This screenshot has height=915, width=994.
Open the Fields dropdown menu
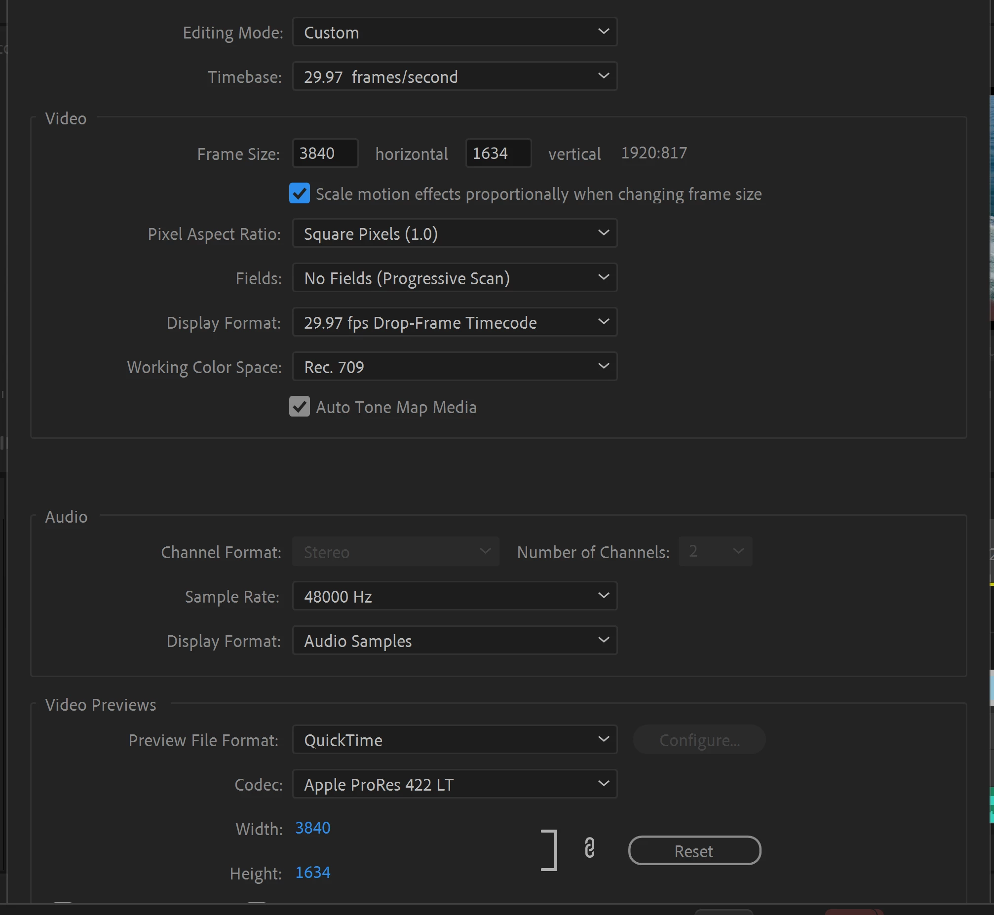455,278
